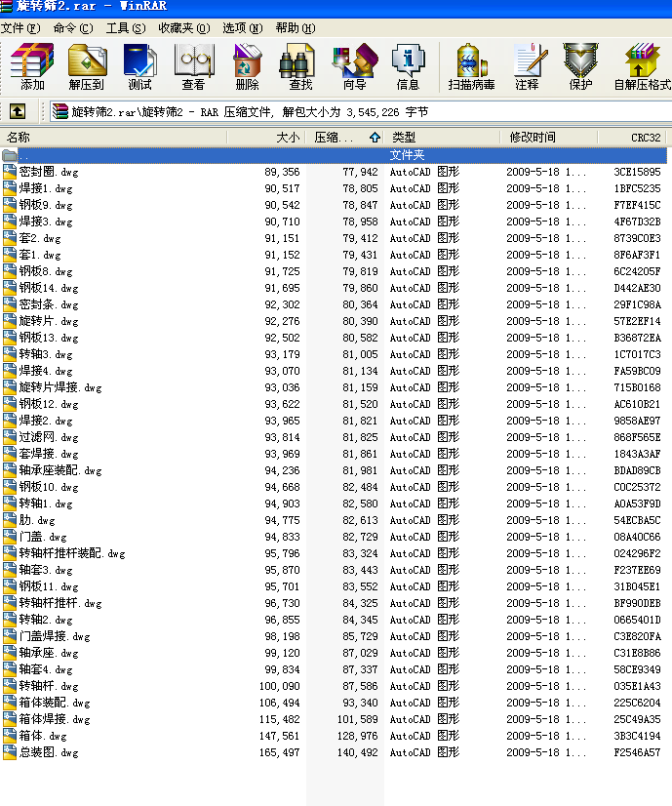Click the 添加 (Add) toolbar icon
The width and height of the screenshot is (672, 806).
pyautogui.click(x=32, y=66)
